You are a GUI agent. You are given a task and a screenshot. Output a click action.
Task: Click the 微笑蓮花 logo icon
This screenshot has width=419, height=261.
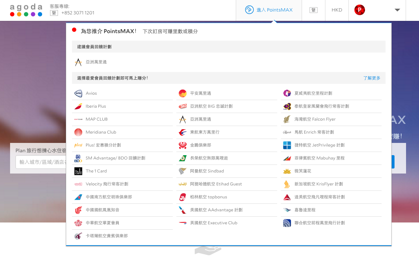[287, 171]
